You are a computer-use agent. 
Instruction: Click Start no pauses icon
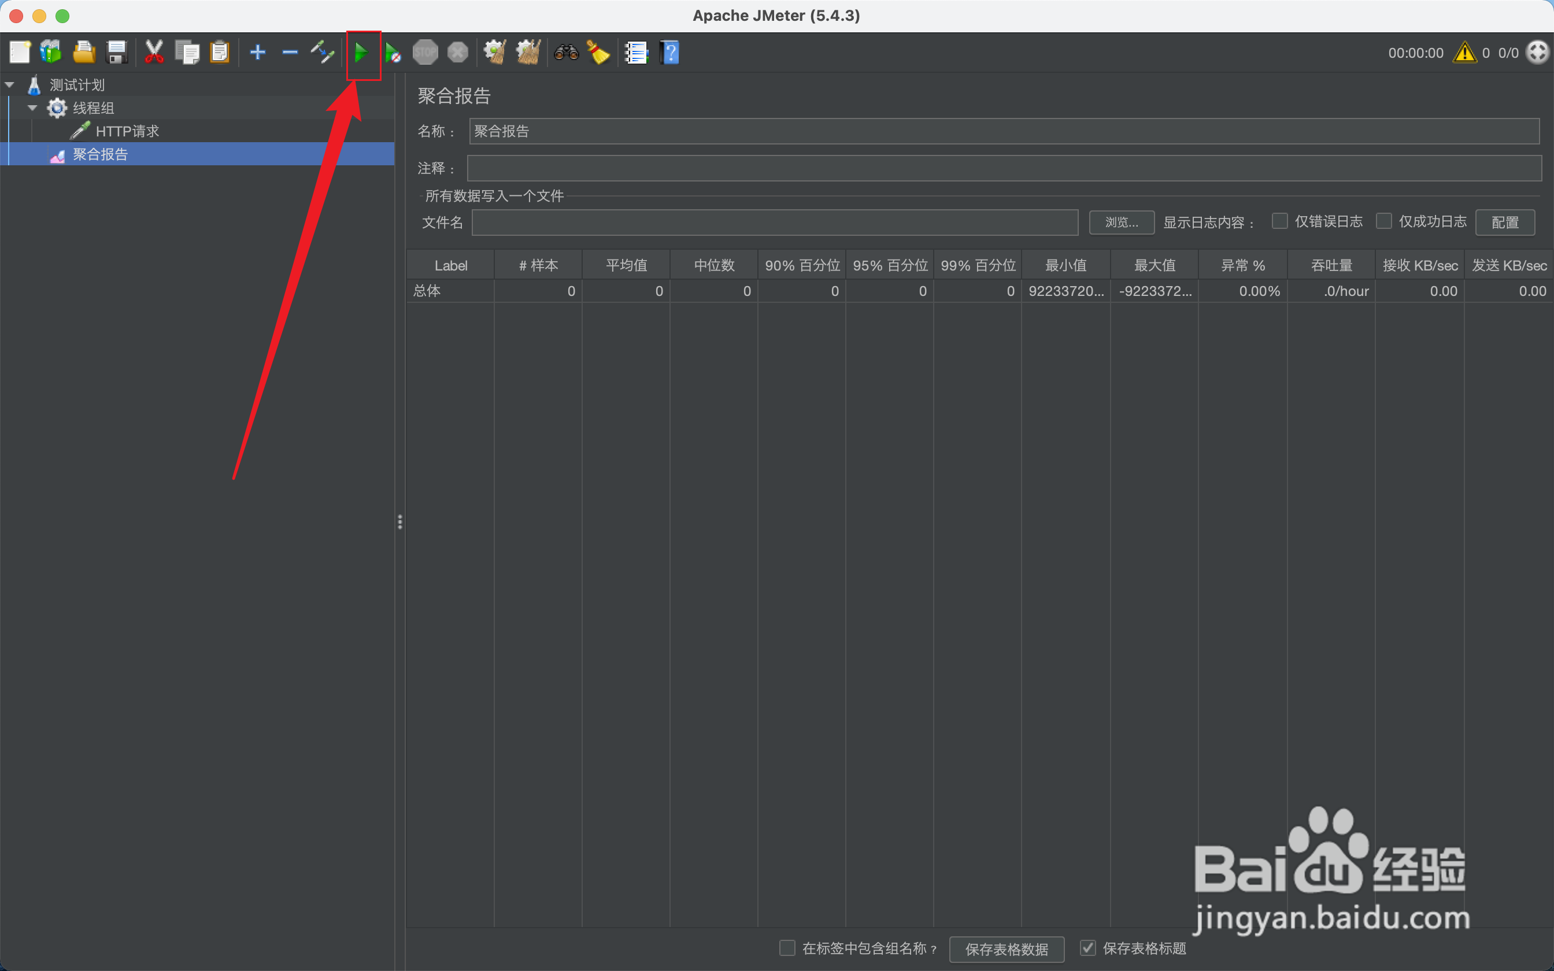(393, 53)
